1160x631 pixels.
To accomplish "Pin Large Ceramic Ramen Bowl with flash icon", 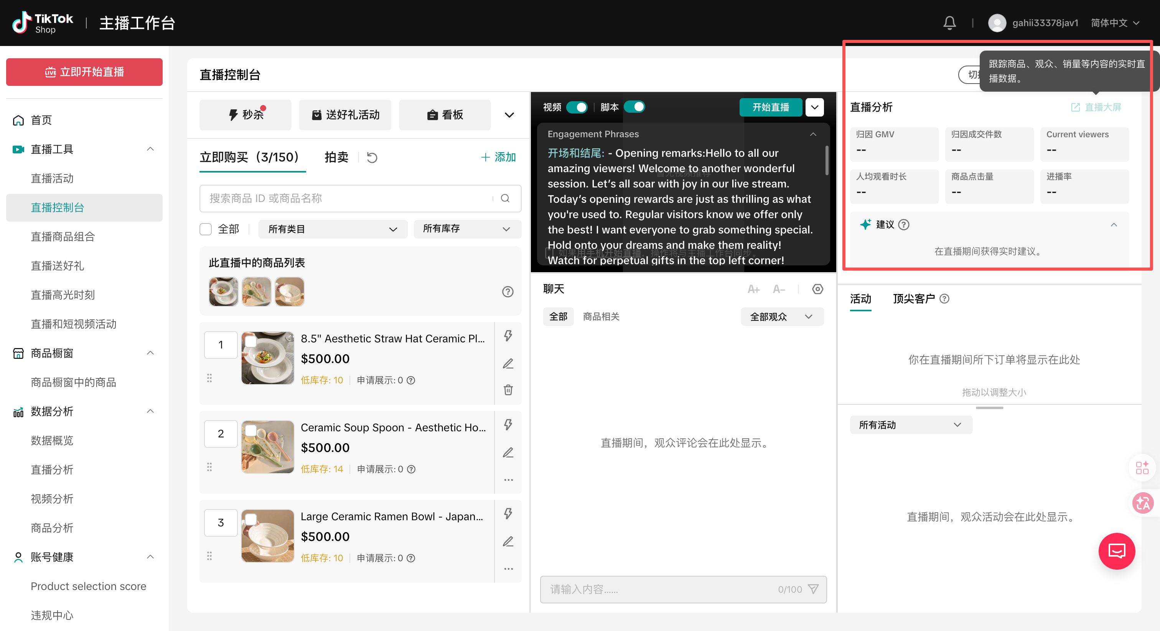I will [x=508, y=514].
